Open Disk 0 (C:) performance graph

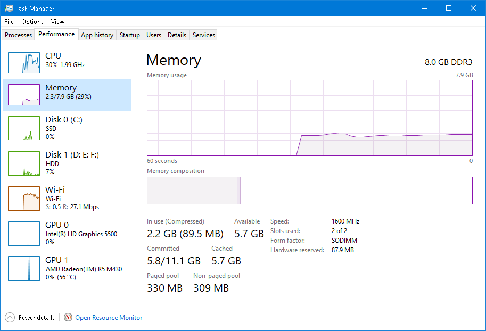click(x=24, y=128)
